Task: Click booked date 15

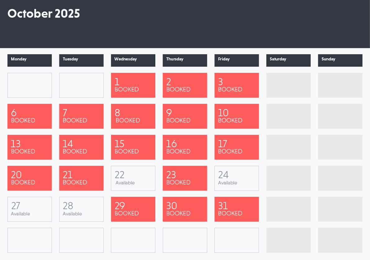Action: (133, 147)
